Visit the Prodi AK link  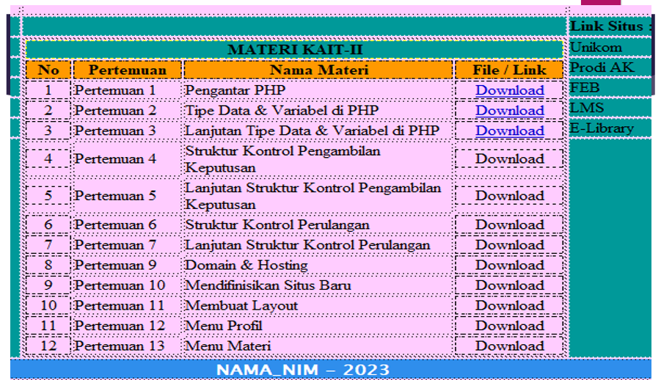click(602, 67)
